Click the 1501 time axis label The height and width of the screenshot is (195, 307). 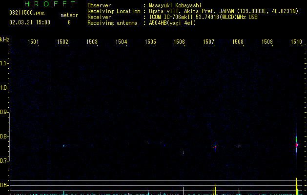[33, 42]
